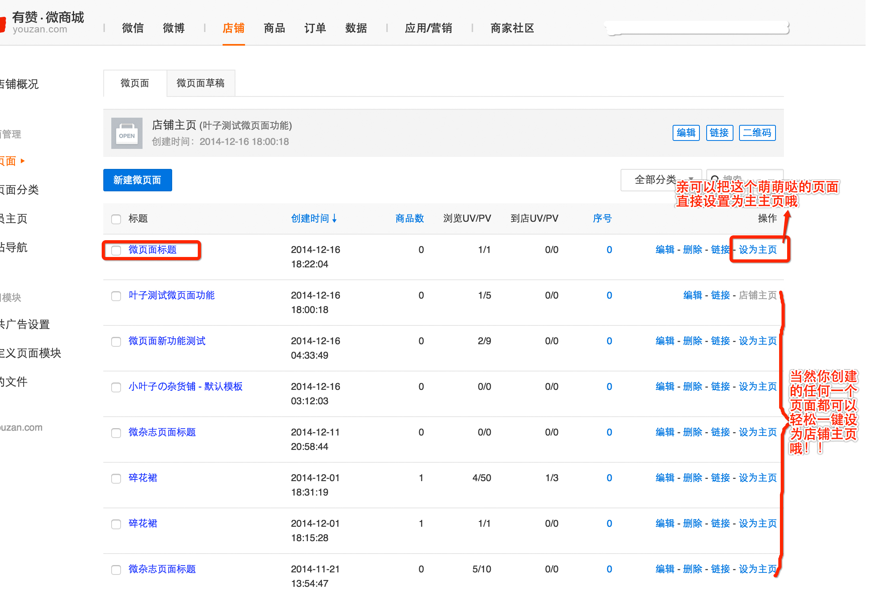Open the 订单 top menu
Screen dimensions: 880x594
tap(315, 28)
